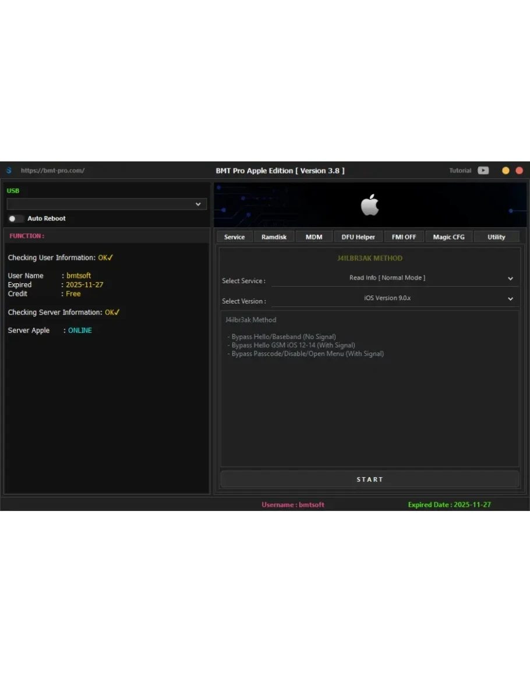The width and height of the screenshot is (530, 673).
Task: Switch to the Magic CFG tab
Action: pyautogui.click(x=448, y=237)
